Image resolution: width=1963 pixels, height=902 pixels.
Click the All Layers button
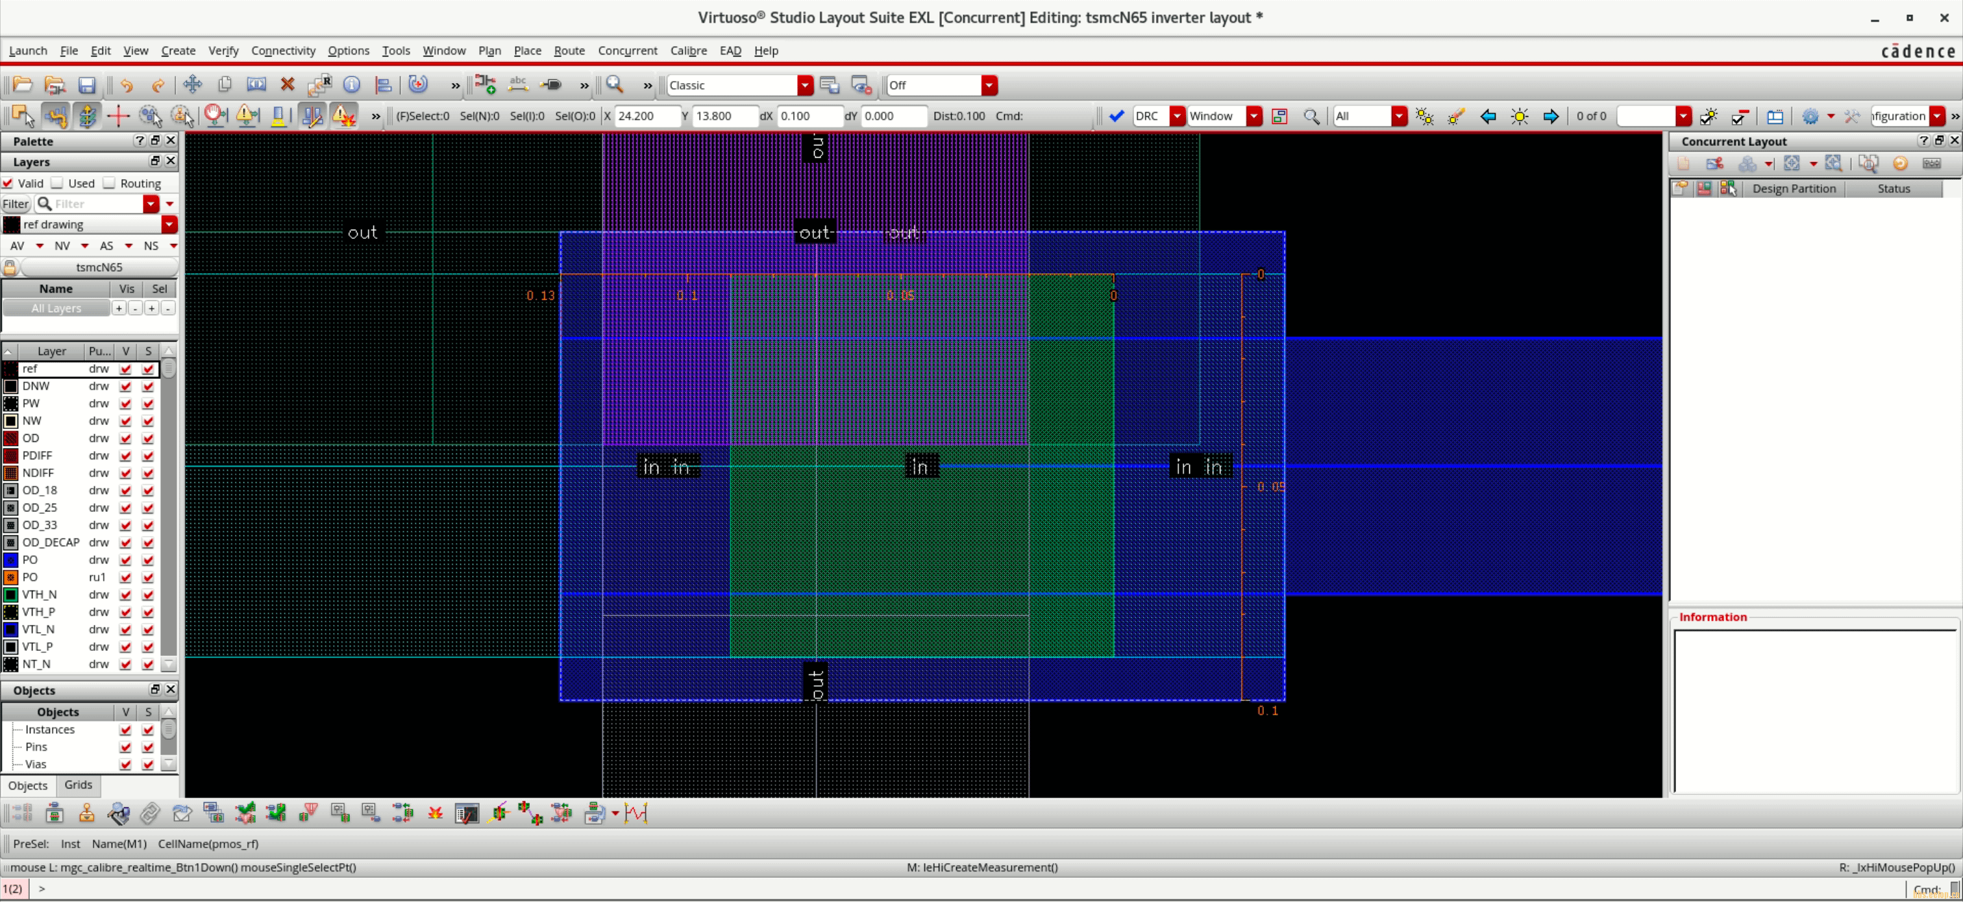(x=56, y=308)
